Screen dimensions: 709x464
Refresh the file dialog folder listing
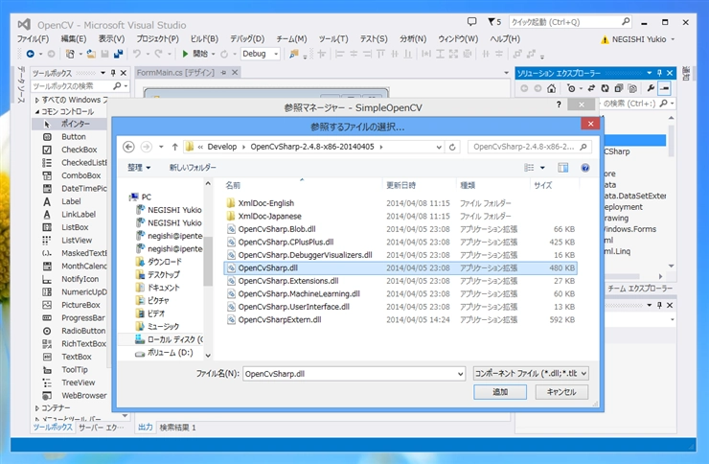(452, 147)
